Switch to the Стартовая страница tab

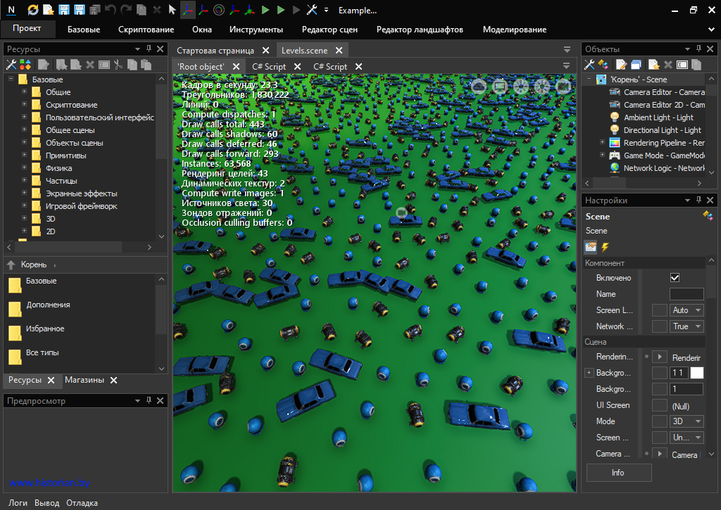coord(215,51)
